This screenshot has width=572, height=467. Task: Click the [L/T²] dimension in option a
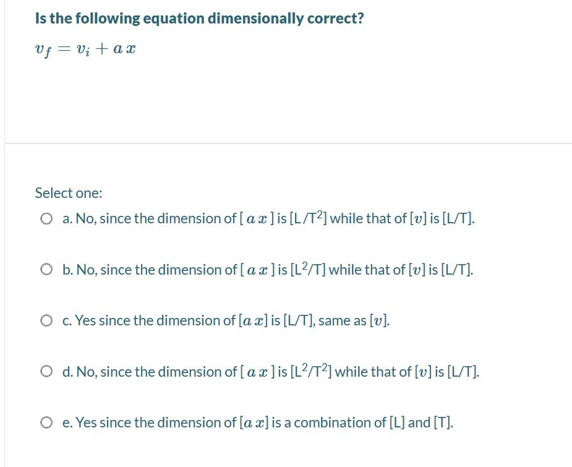[309, 218]
